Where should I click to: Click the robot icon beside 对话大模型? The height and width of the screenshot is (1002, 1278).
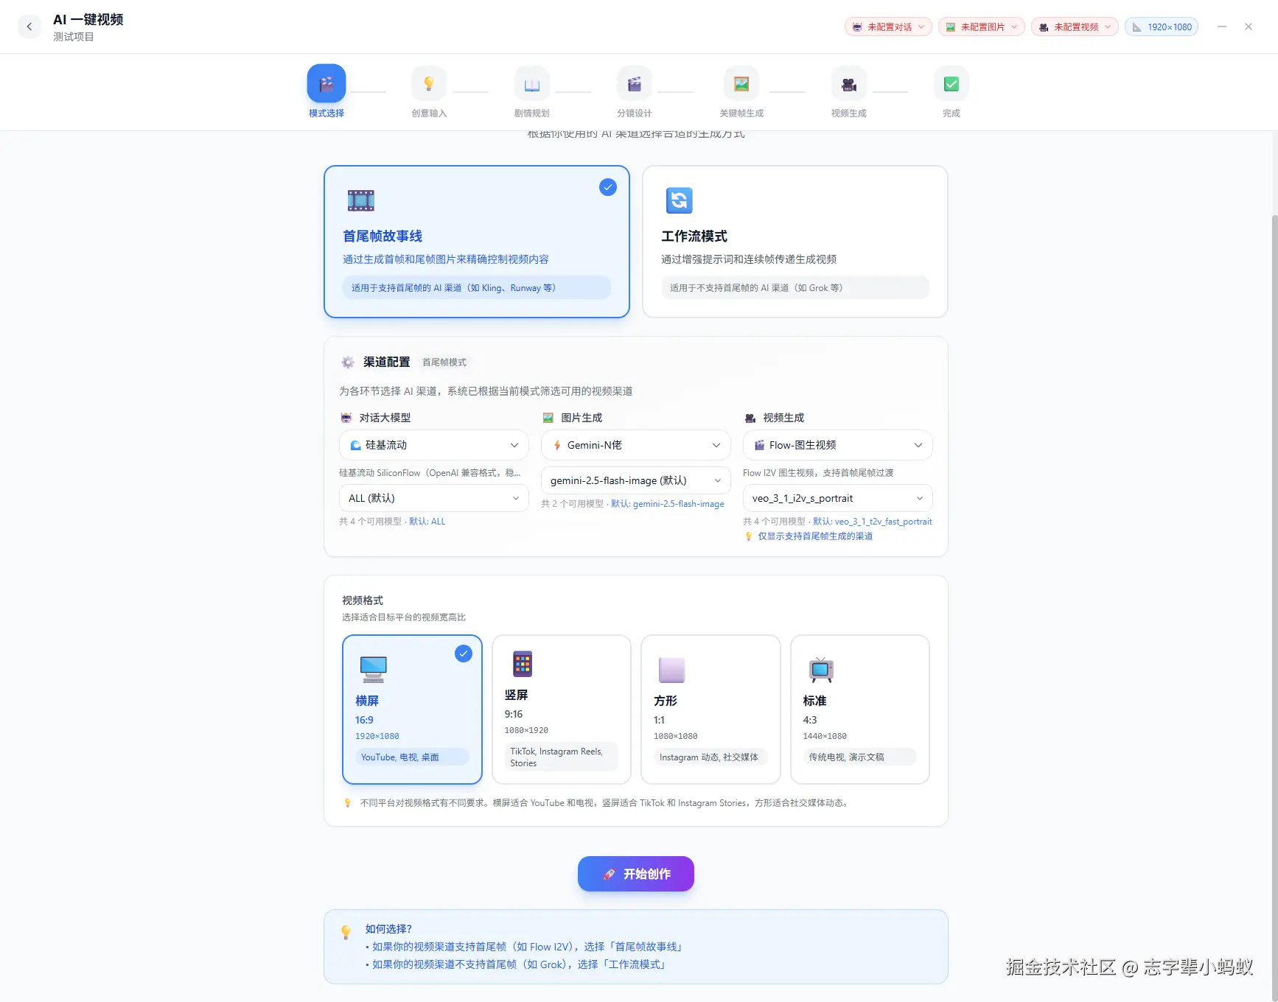(x=346, y=418)
